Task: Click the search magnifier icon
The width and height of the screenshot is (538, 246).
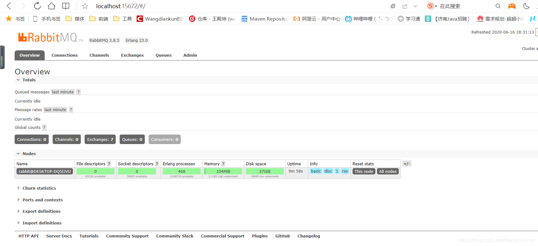Action: (498, 6)
